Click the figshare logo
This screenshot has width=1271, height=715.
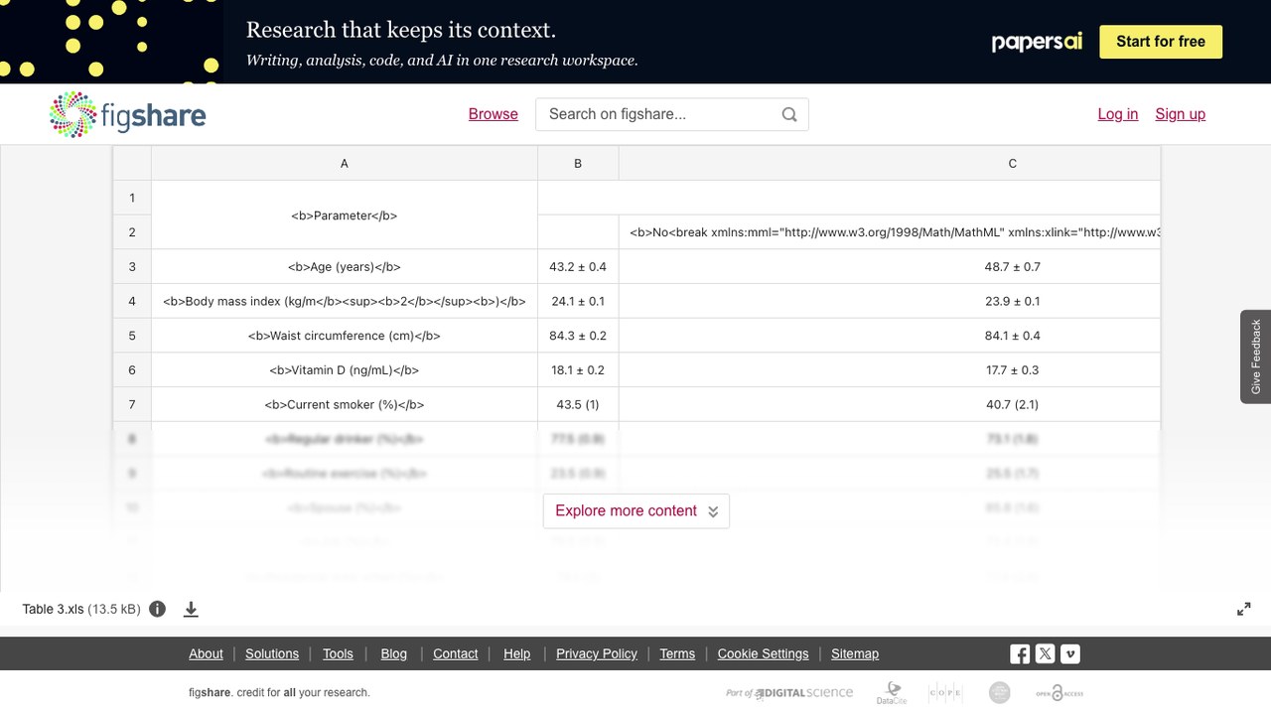click(x=128, y=114)
